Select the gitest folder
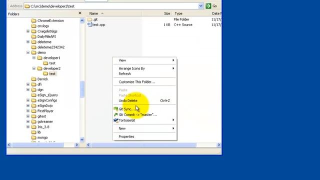 [x=41, y=116]
